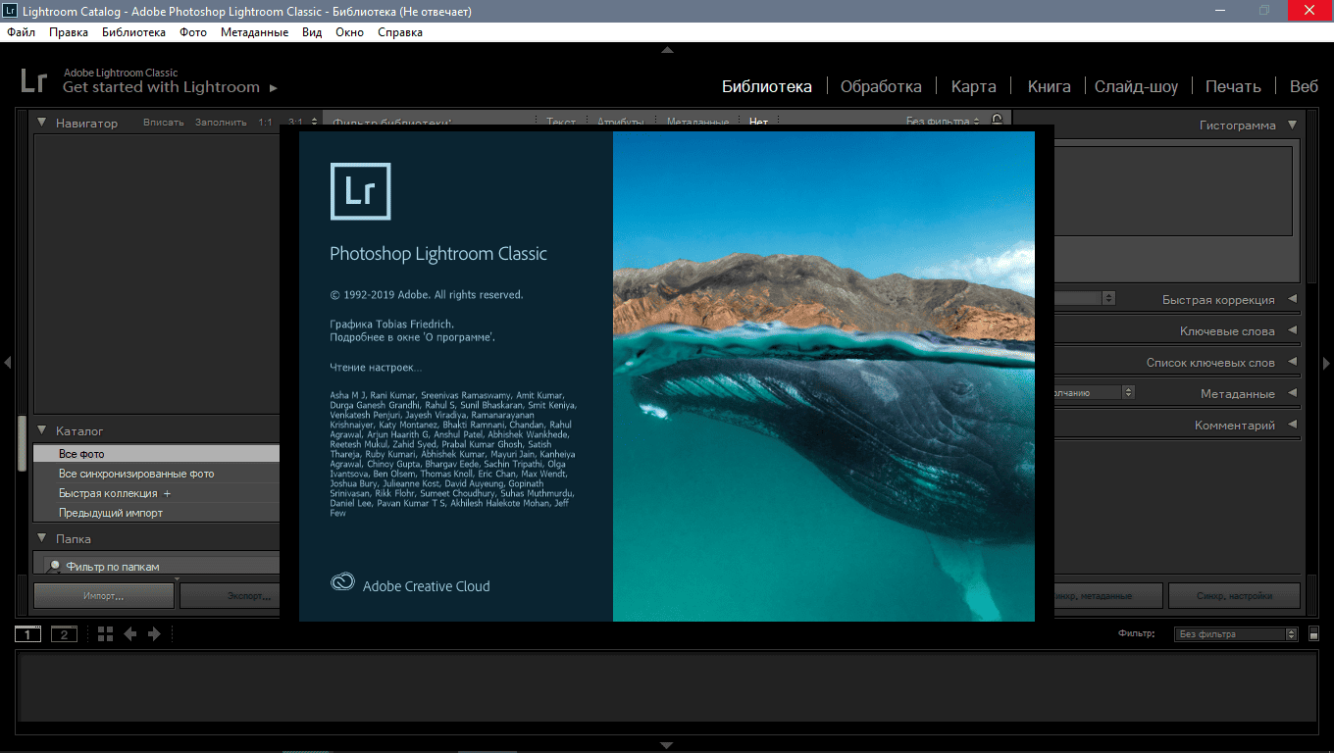
Task: Click the Синхр. настройки button
Action: pos(1235,595)
